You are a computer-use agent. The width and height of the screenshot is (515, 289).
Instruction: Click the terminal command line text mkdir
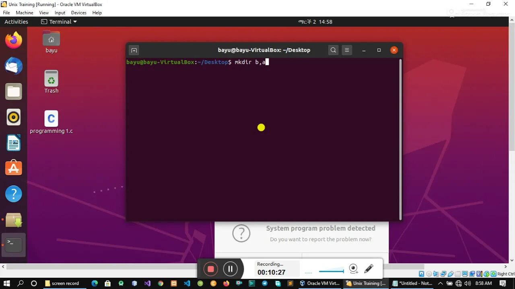[243, 62]
